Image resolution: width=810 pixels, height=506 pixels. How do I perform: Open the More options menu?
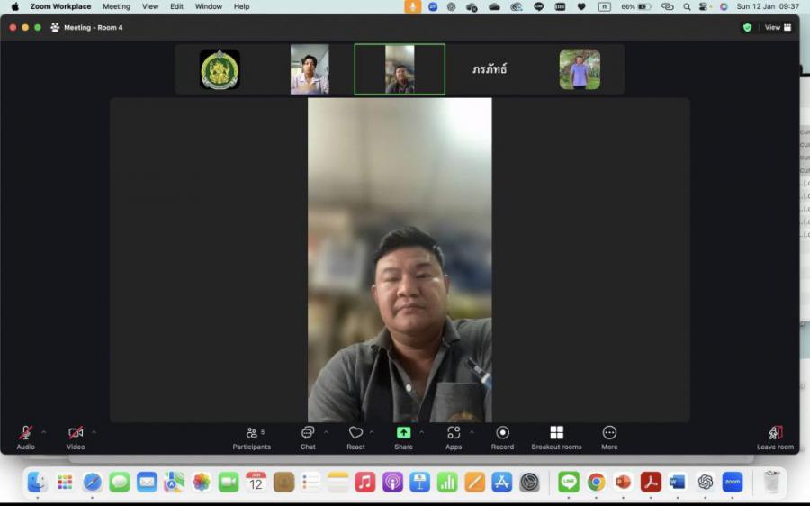click(609, 437)
